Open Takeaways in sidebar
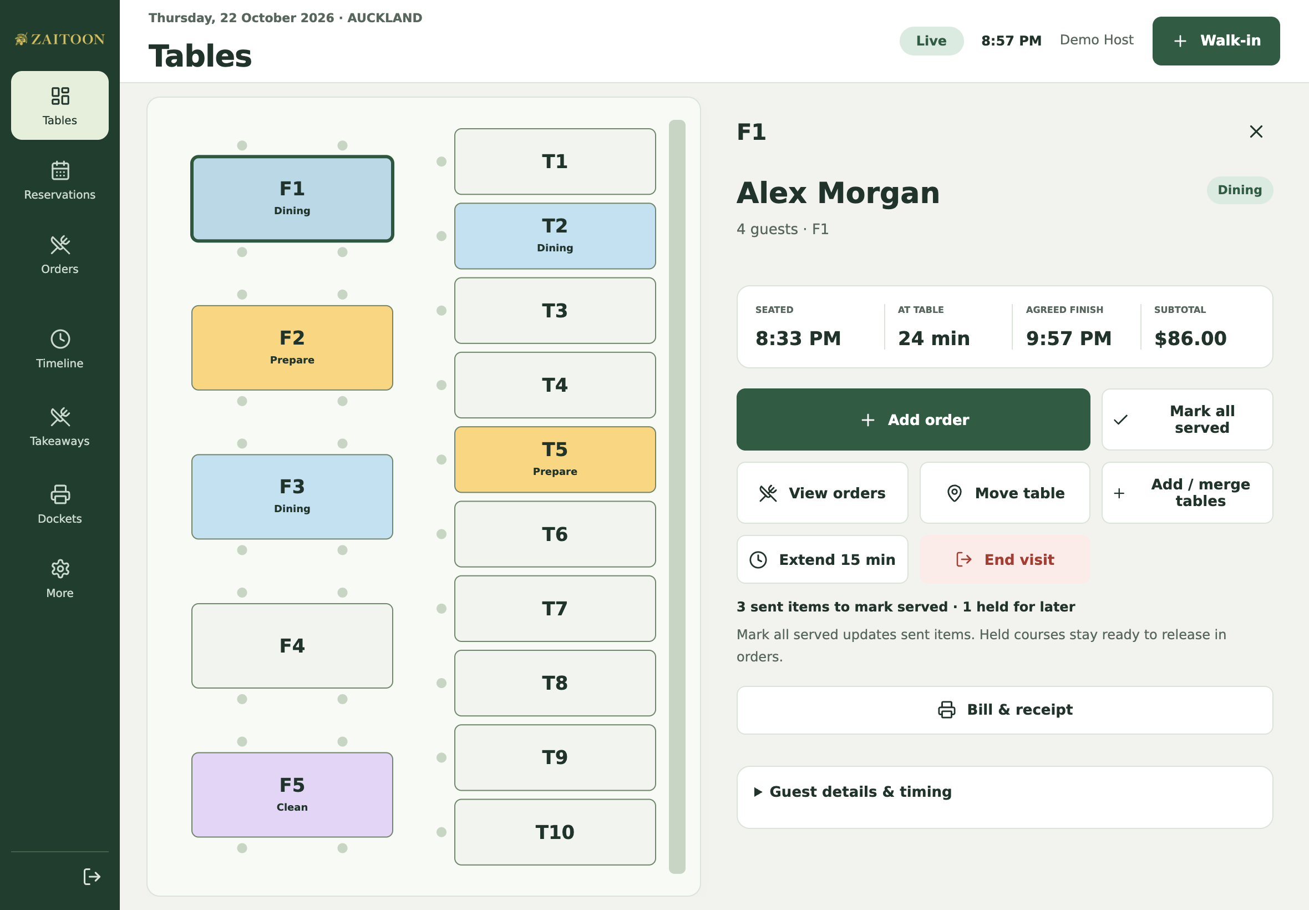This screenshot has height=910, width=1309. (x=60, y=427)
